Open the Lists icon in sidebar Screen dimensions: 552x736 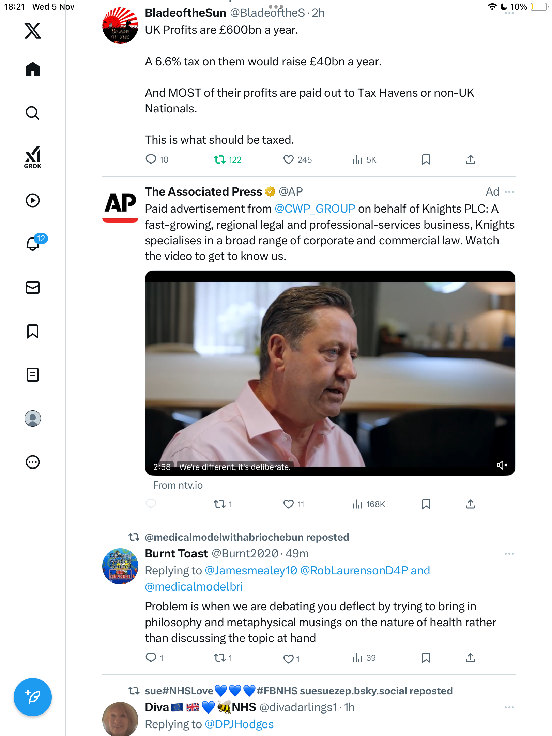33,375
